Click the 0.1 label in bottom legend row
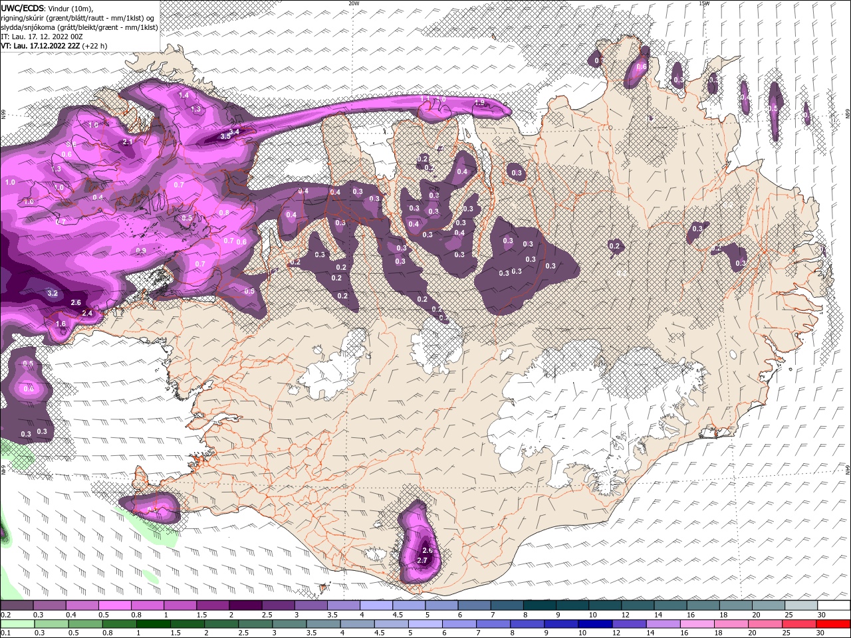This screenshot has width=851, height=638. [x=5, y=633]
